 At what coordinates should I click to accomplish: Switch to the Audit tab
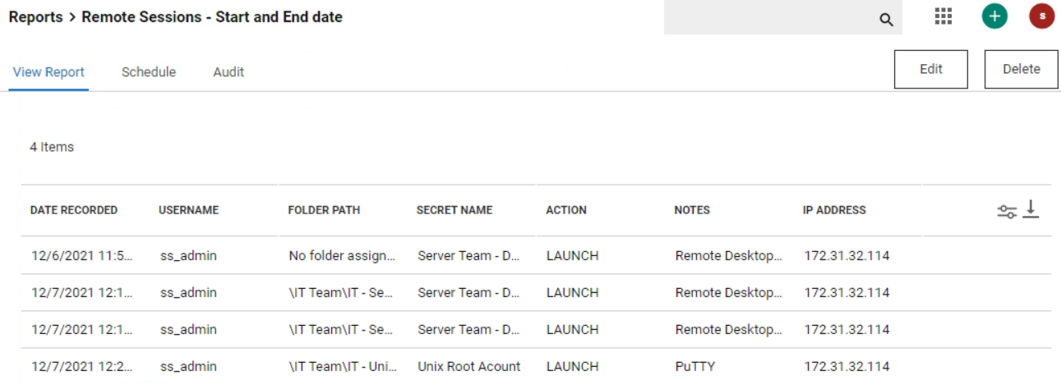(x=228, y=72)
